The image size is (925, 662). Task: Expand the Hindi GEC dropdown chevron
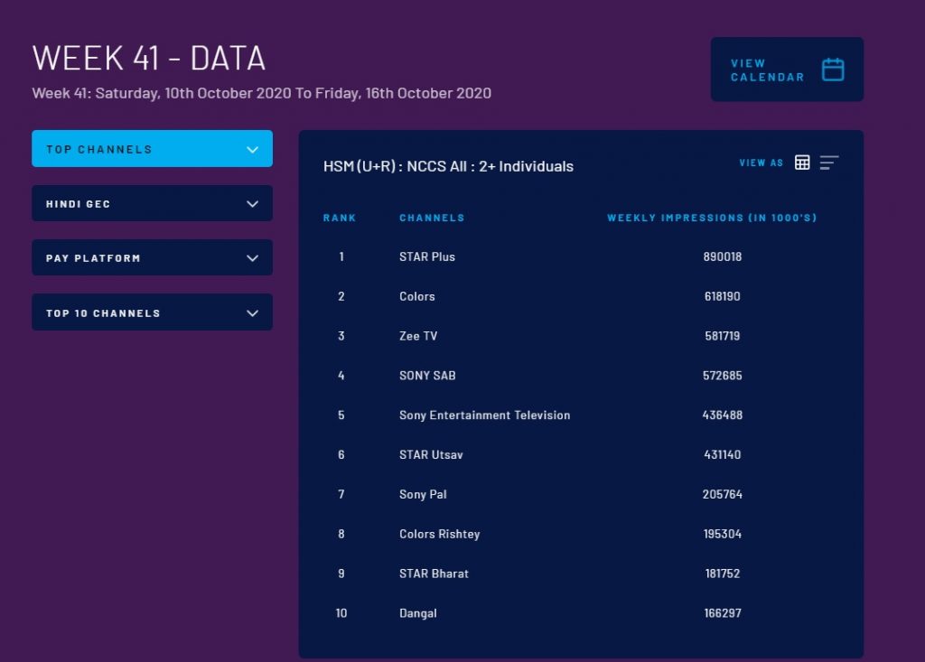(253, 204)
